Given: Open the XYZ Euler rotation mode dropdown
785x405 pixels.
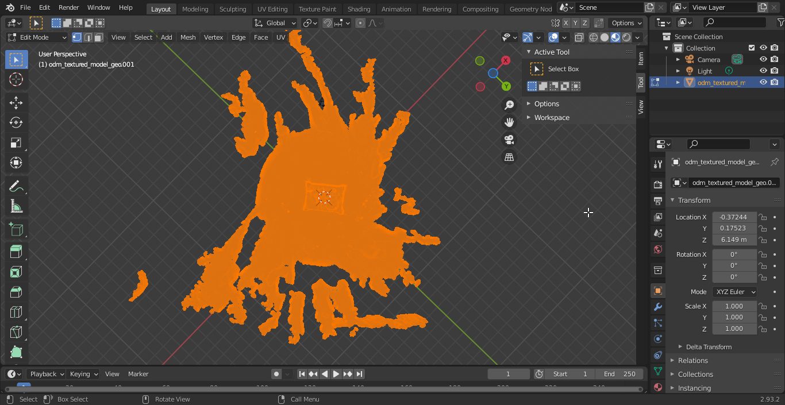Looking at the screenshot, I should [x=734, y=292].
